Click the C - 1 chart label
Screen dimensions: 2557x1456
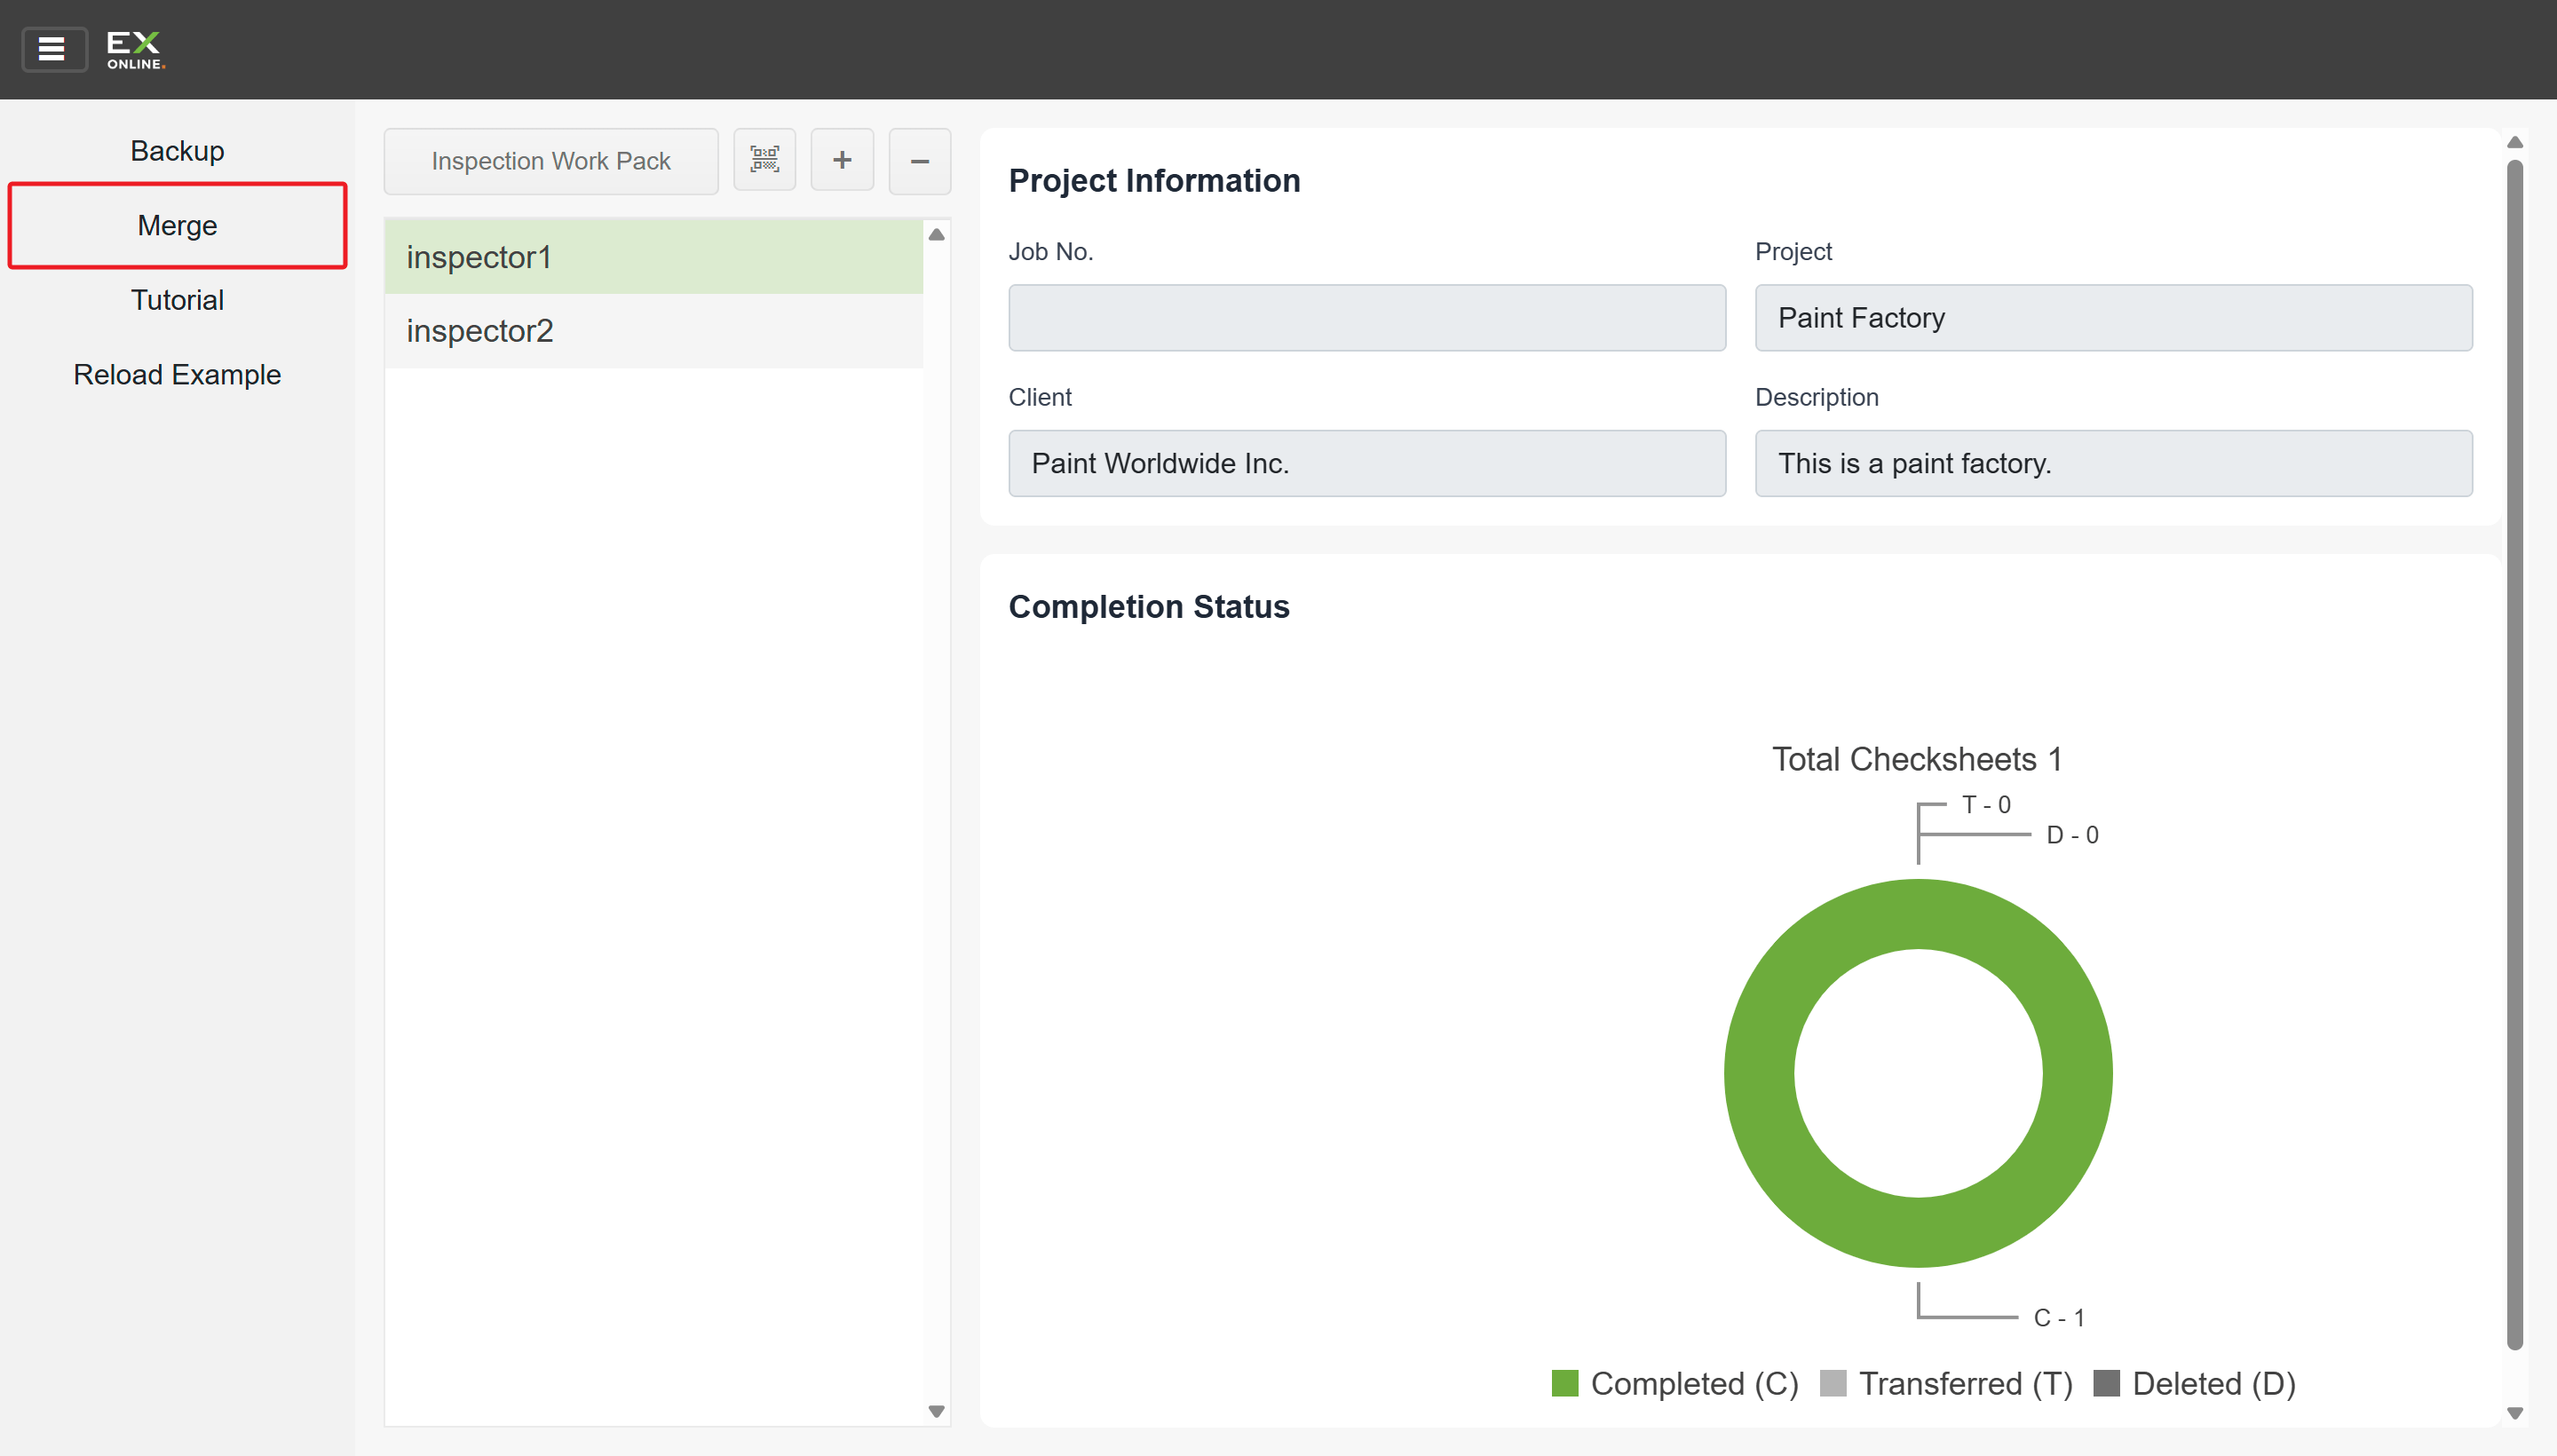click(x=2059, y=1318)
